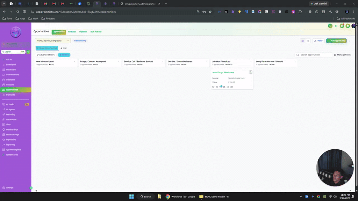Image resolution: width=358 pixels, height=201 pixels.
Task: Add a new List view tab
Action: click(x=64, y=48)
